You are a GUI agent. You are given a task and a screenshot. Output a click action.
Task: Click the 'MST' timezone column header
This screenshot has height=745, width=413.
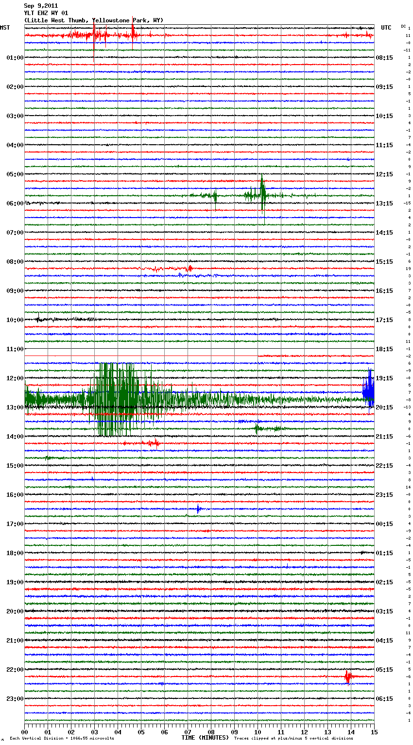(x=5, y=28)
